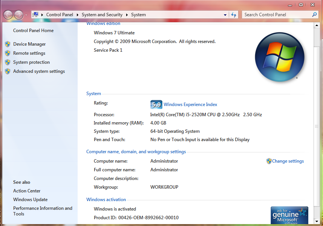Click inside the Search Control Panel box
This screenshot has width=323, height=226.
click(x=277, y=15)
